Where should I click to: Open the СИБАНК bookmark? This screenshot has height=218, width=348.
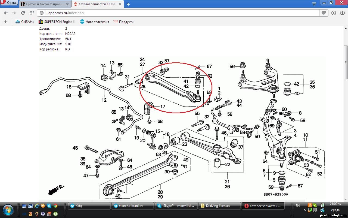[x=25, y=22]
